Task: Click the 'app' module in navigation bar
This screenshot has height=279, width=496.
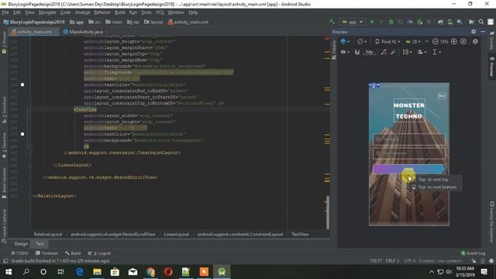Action: 77,22
